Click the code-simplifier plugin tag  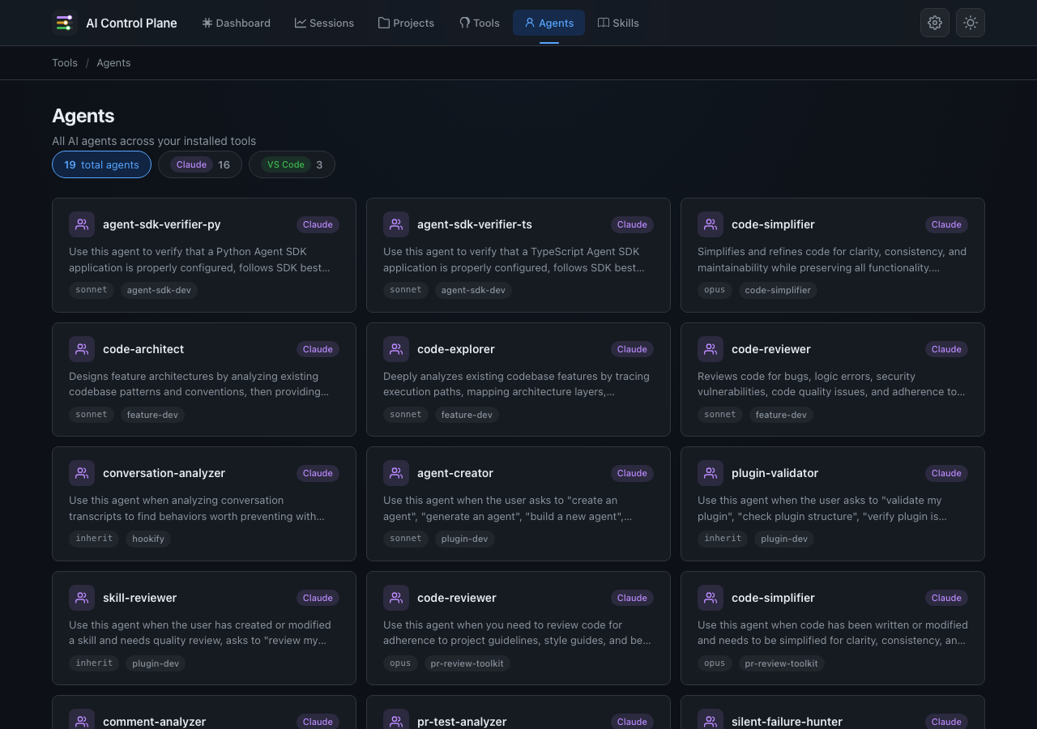[x=778, y=290]
